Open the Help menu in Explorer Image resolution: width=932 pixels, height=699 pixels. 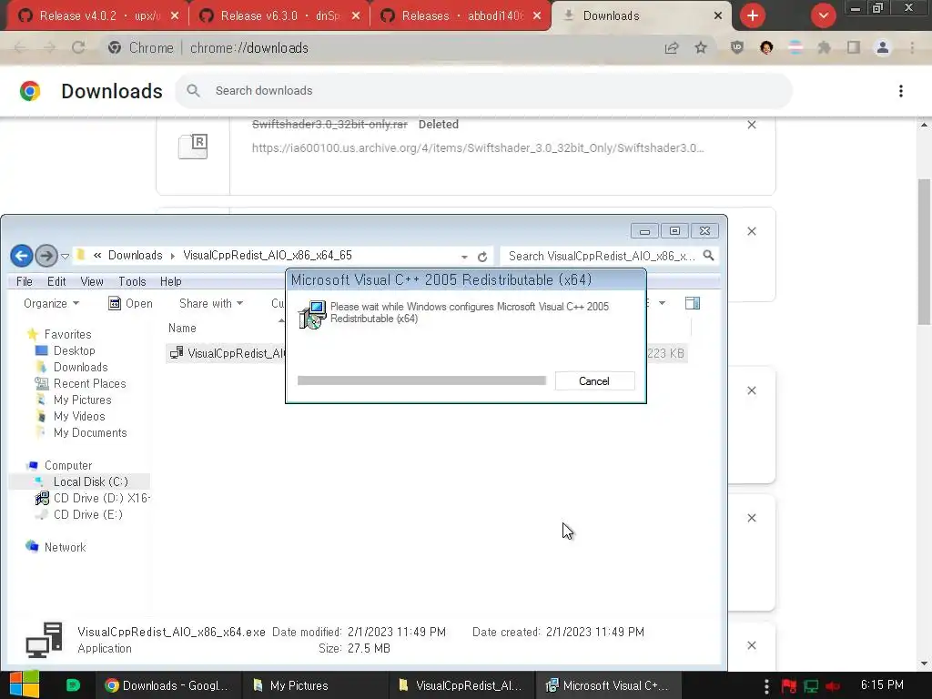coord(170,281)
